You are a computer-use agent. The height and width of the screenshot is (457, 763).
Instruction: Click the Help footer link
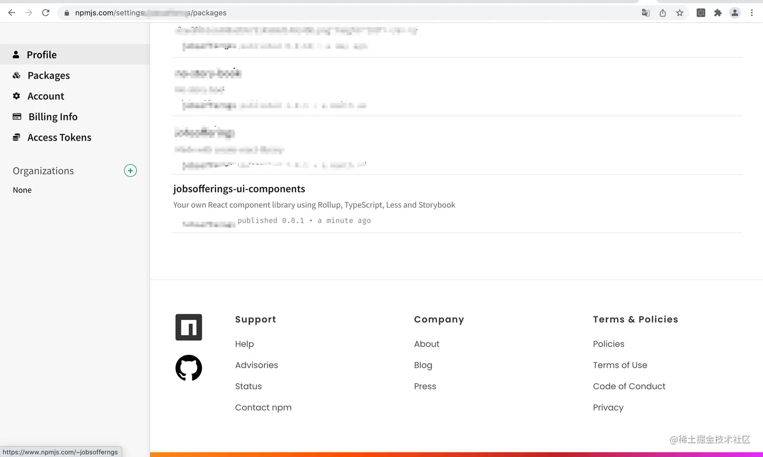point(244,344)
